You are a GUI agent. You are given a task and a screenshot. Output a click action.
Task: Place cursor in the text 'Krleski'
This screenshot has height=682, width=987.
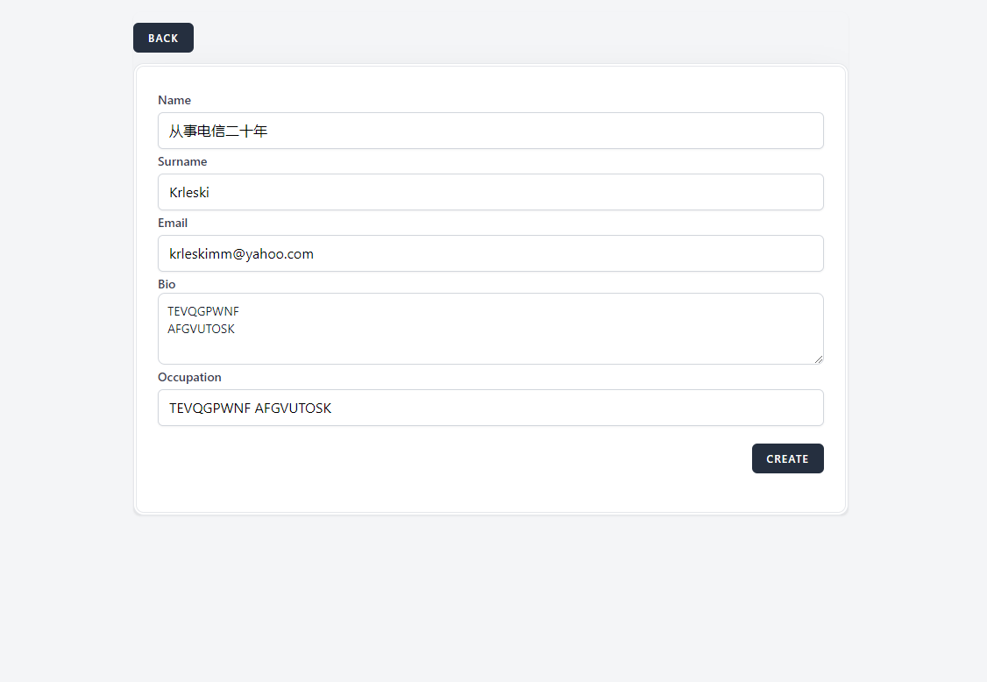[189, 192]
